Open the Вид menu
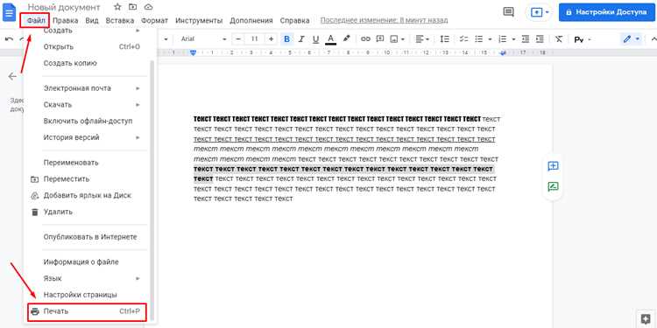The height and width of the screenshot is (328, 657). click(x=92, y=20)
